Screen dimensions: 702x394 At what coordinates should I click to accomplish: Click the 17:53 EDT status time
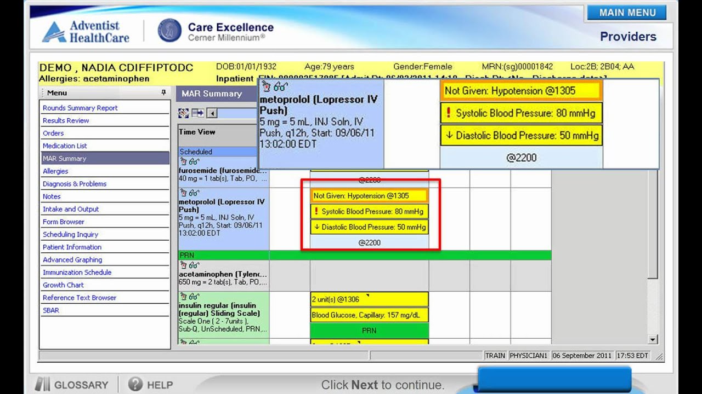[x=633, y=355]
